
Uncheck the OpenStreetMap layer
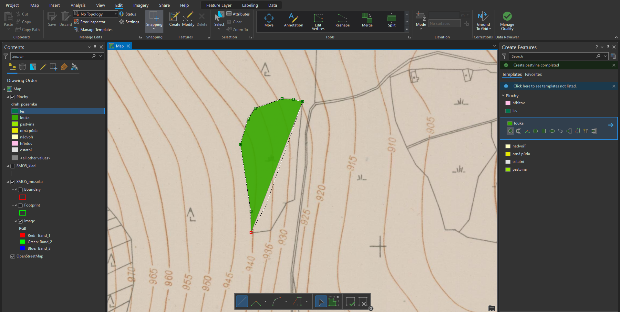click(13, 257)
